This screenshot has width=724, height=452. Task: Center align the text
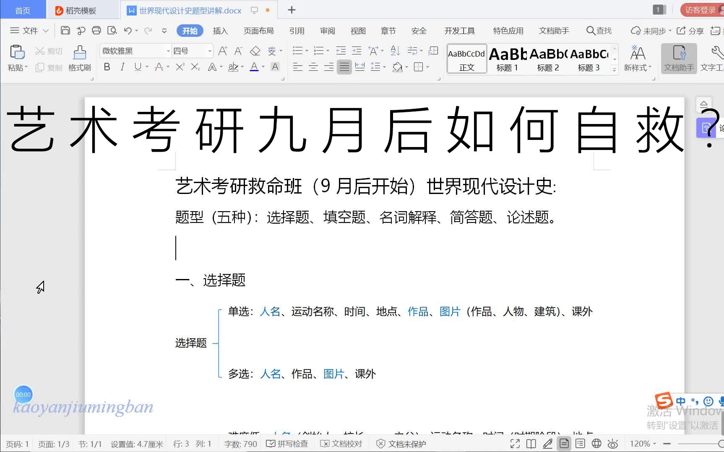pyautogui.click(x=313, y=67)
